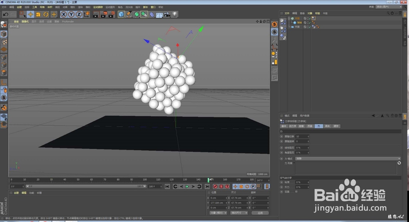Activate the Move tool in the top toolbar
This screenshot has height=222, width=409.
(31, 14)
